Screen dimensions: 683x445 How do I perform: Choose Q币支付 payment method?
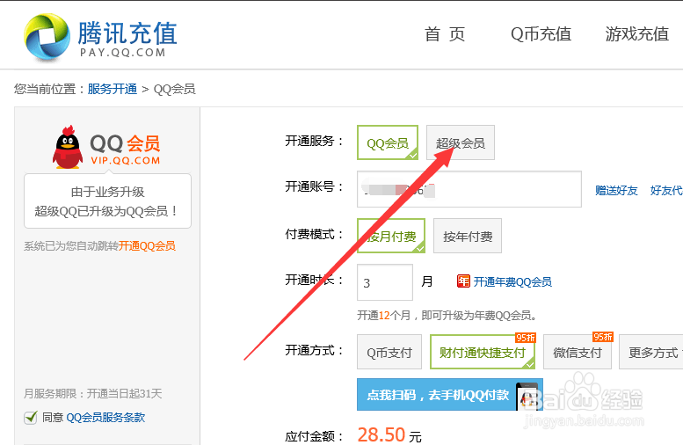(389, 352)
